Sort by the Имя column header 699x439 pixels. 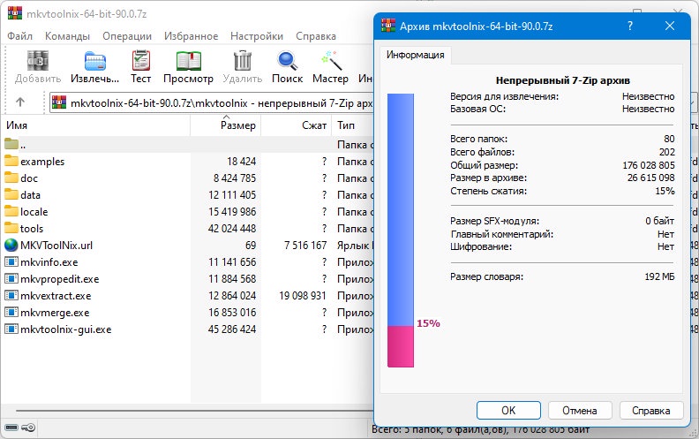click(96, 125)
